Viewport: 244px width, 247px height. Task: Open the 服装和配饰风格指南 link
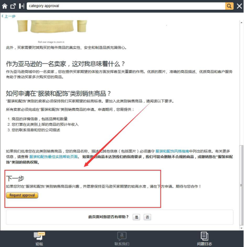pyautogui.click(x=172, y=151)
